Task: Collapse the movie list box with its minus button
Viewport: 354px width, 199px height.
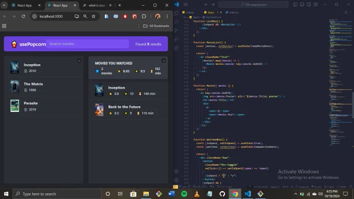Action: [79, 60]
